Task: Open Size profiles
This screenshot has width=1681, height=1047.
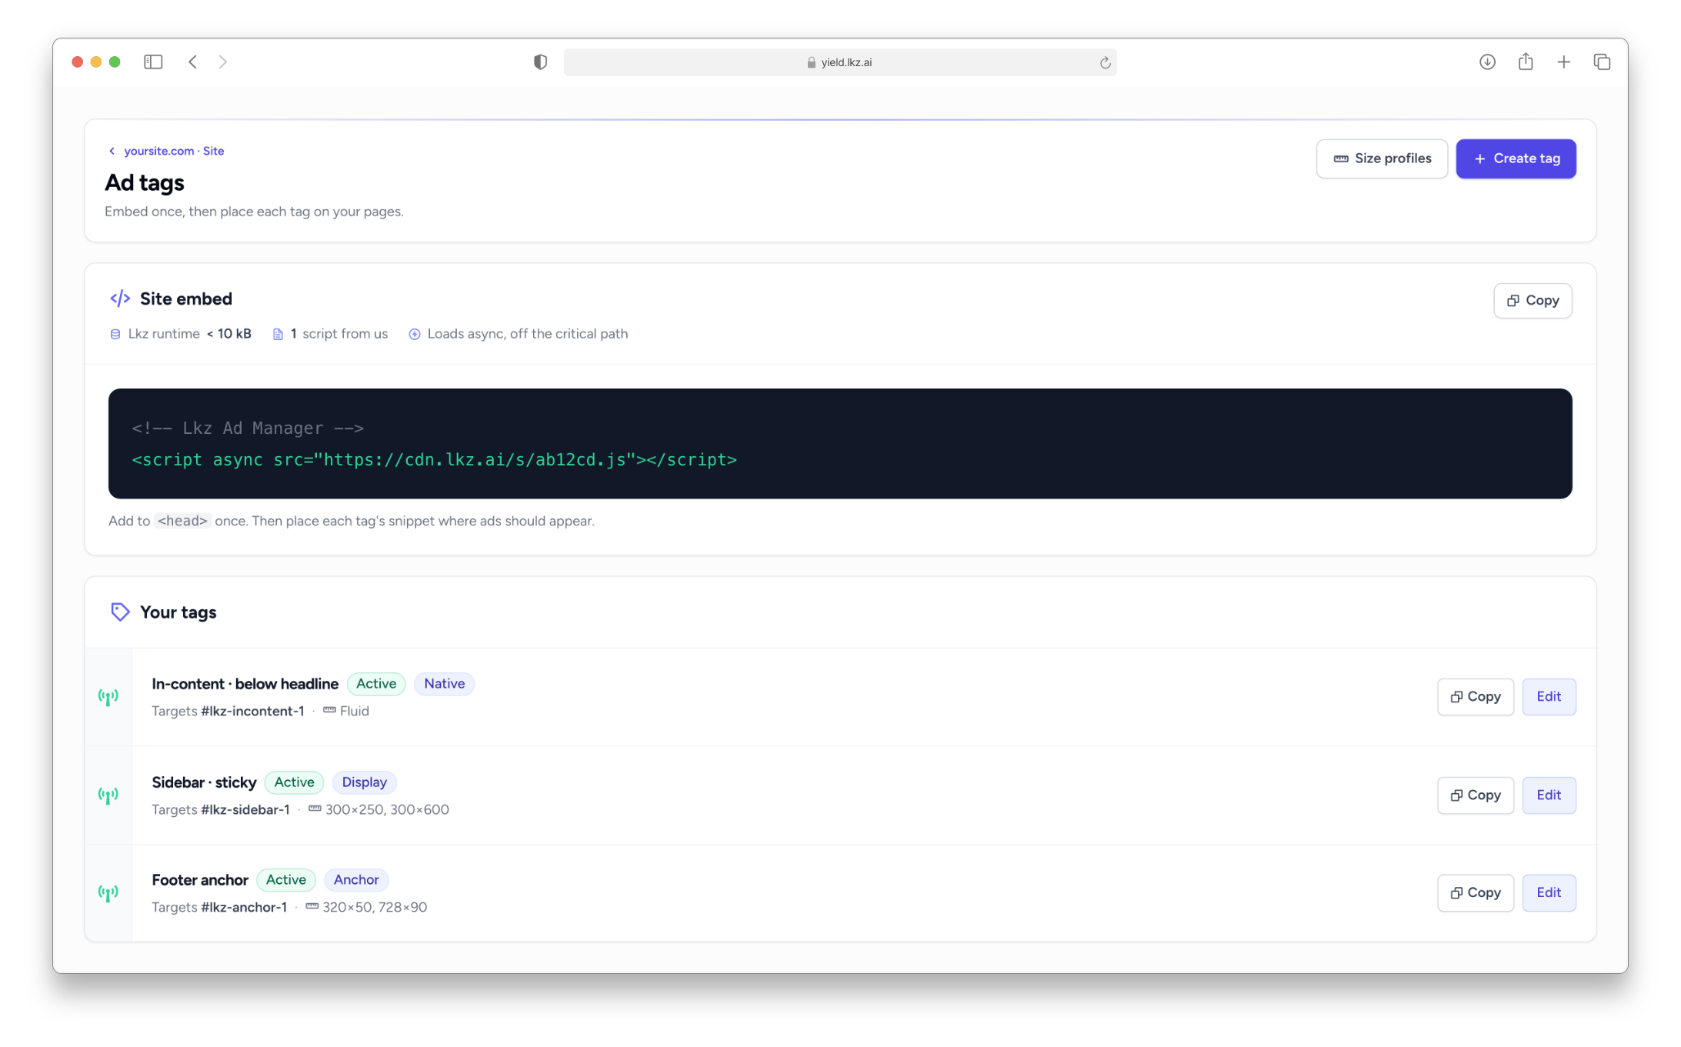Action: (1382, 158)
